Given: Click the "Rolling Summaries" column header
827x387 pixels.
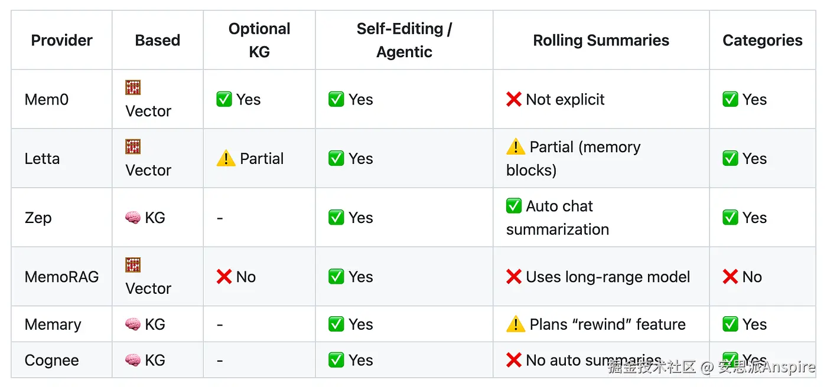Looking at the screenshot, I should point(601,40).
